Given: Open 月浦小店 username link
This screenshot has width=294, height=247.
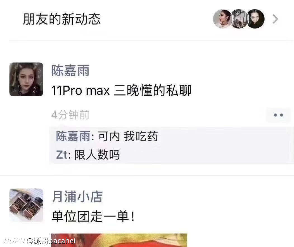Looking at the screenshot, I should point(77,197).
